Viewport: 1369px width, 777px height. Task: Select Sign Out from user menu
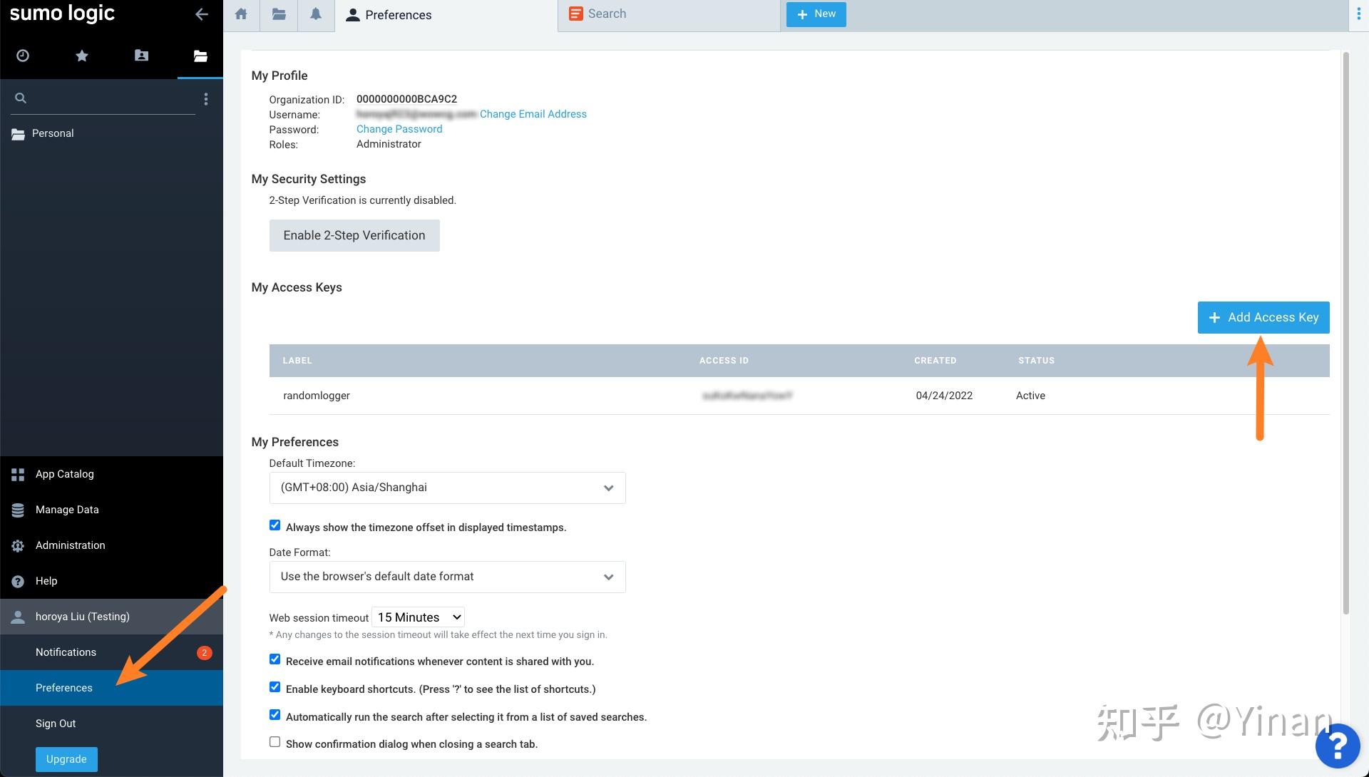point(56,724)
